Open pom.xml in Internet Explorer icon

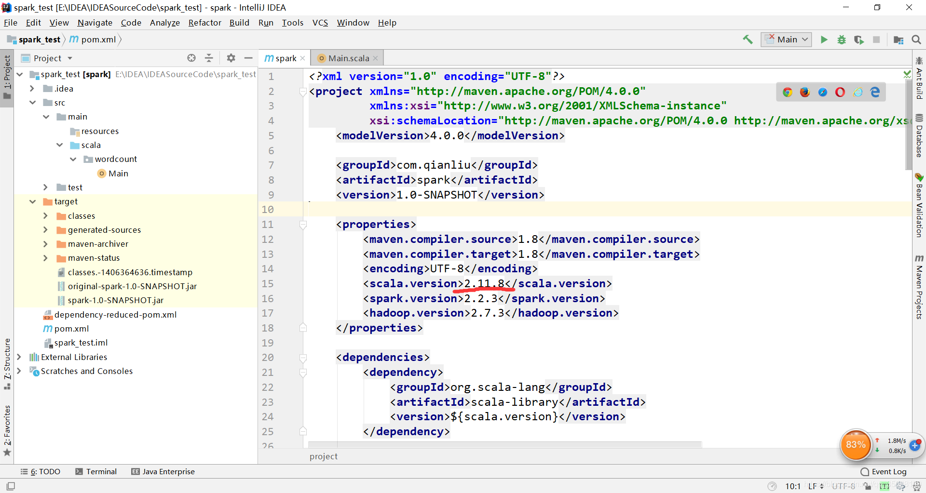tap(858, 92)
